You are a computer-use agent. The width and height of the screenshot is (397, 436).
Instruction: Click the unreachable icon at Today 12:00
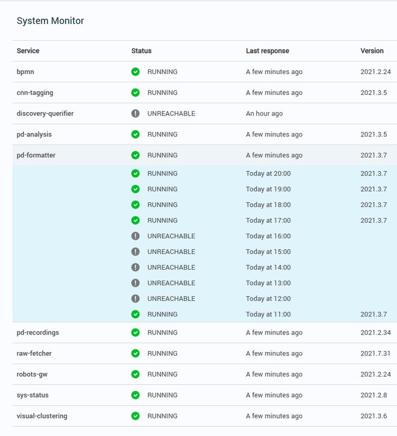pyautogui.click(x=135, y=299)
